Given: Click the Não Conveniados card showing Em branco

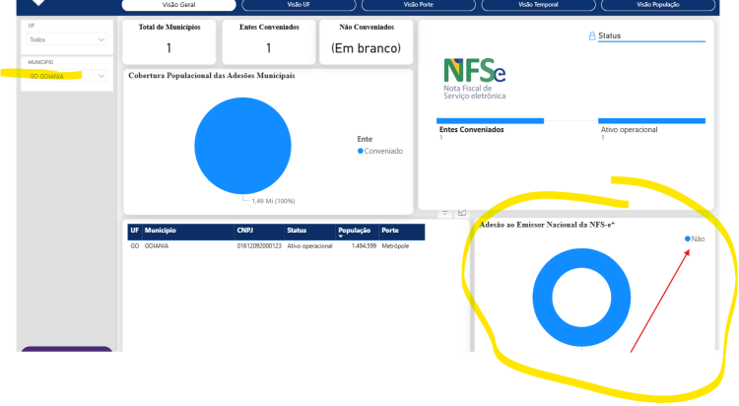Looking at the screenshot, I should click(x=367, y=41).
